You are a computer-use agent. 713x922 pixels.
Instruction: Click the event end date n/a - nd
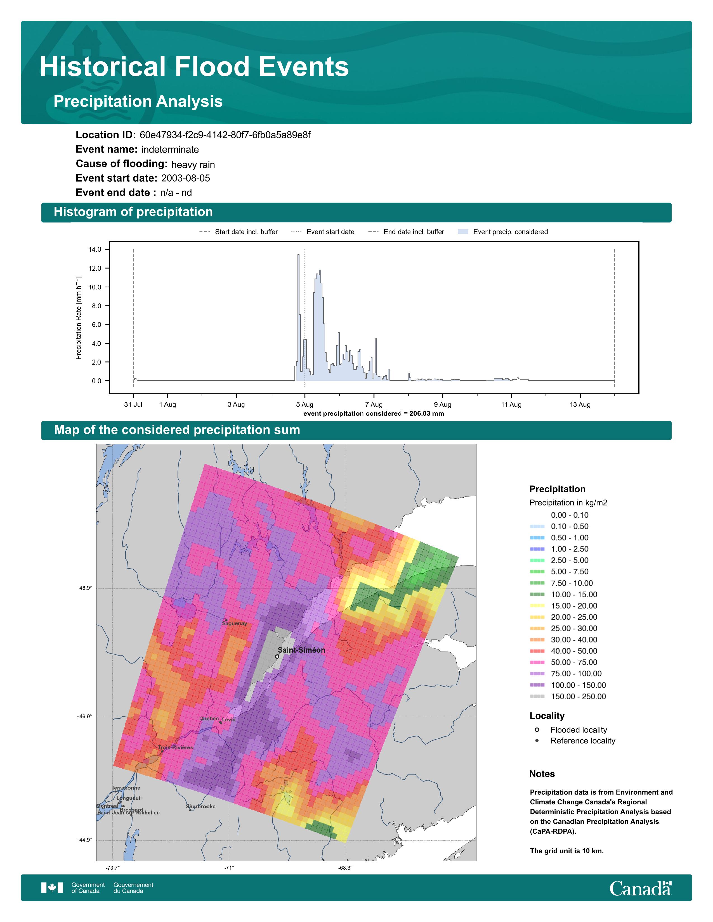pyautogui.click(x=176, y=193)
